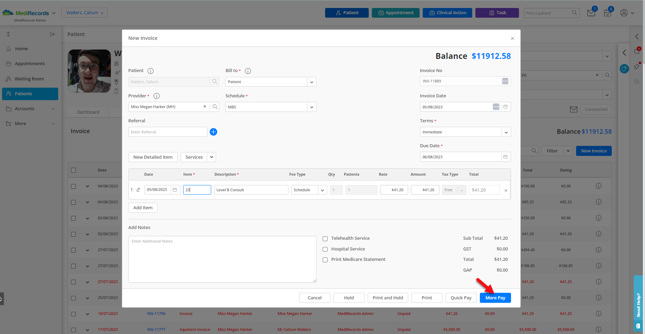The width and height of the screenshot is (645, 334).
Task: Click the Quick Pay button
Action: [x=461, y=298]
